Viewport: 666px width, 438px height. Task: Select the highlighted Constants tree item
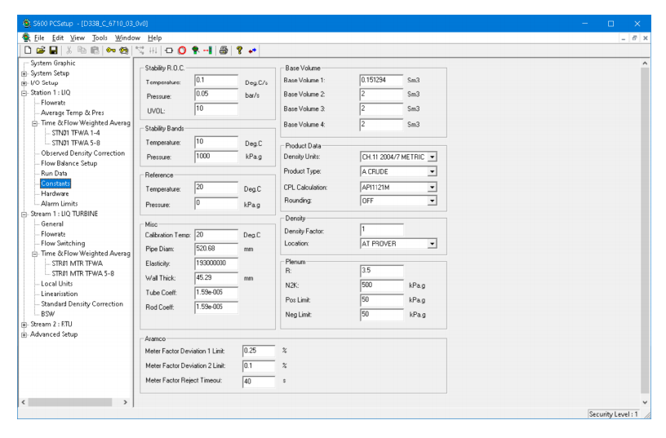55,184
